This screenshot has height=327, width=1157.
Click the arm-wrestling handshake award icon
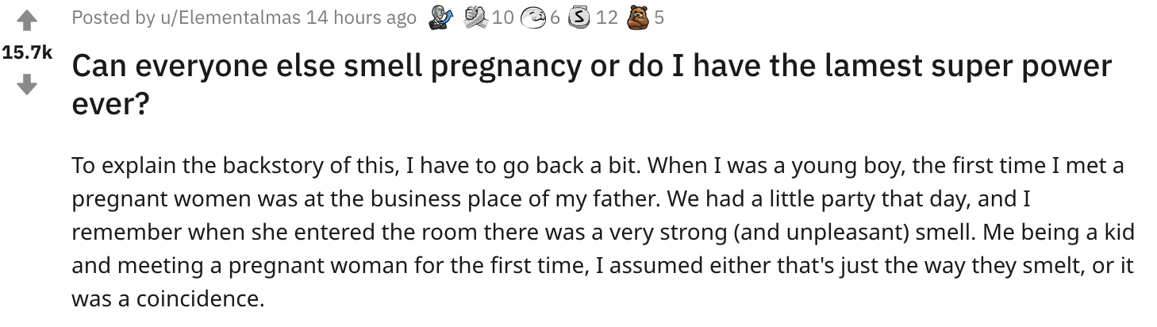click(x=473, y=17)
